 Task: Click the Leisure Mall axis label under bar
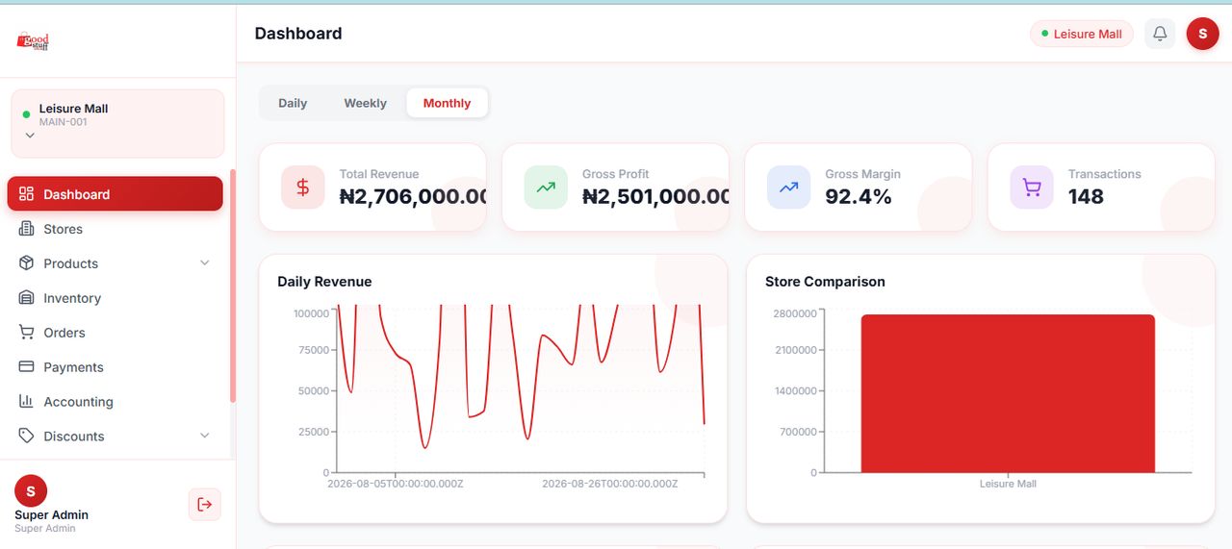point(1008,484)
